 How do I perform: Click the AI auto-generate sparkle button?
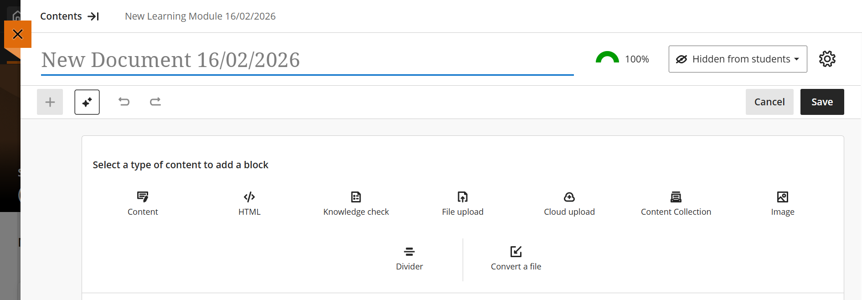[x=87, y=102]
